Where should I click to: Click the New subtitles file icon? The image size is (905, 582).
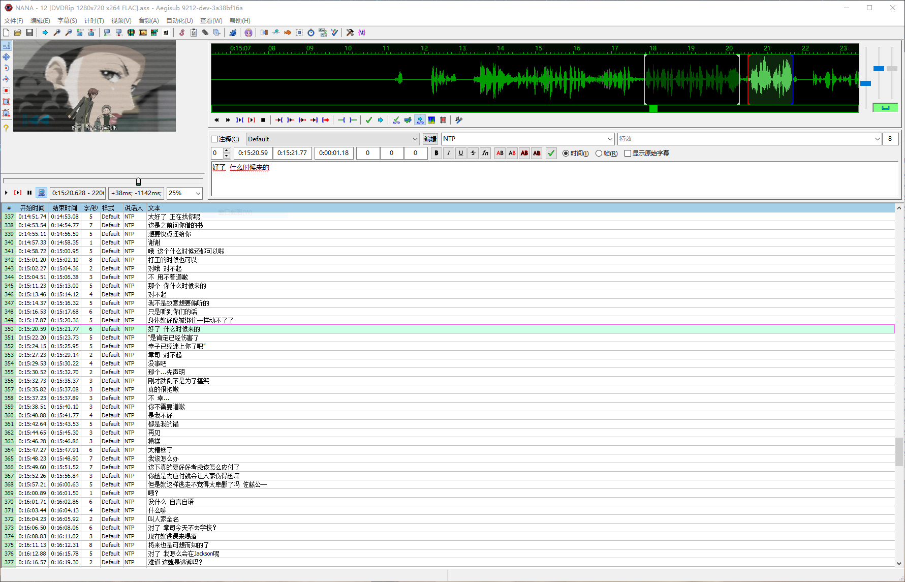pos(6,33)
